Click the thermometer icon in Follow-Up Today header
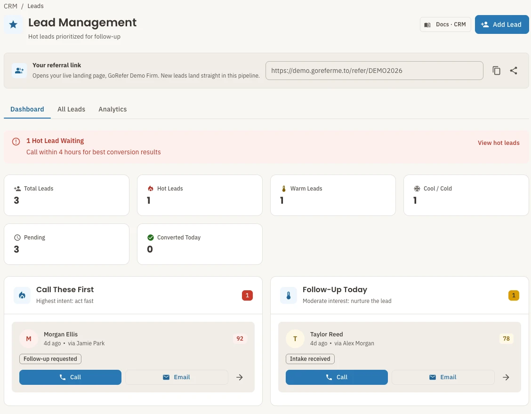The image size is (531, 414). click(289, 295)
